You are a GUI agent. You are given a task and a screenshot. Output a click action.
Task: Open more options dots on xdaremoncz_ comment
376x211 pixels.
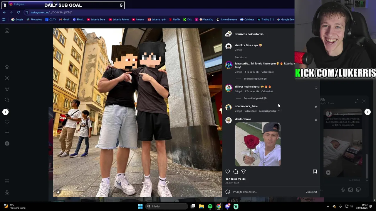280,111
